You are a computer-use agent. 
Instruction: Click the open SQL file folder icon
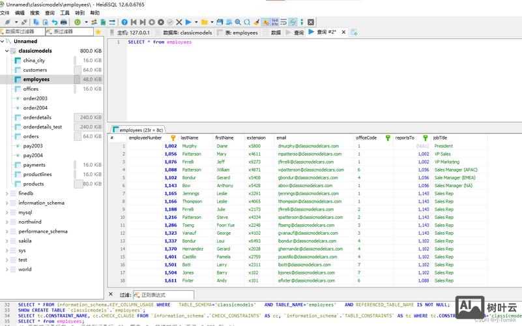(205, 22)
